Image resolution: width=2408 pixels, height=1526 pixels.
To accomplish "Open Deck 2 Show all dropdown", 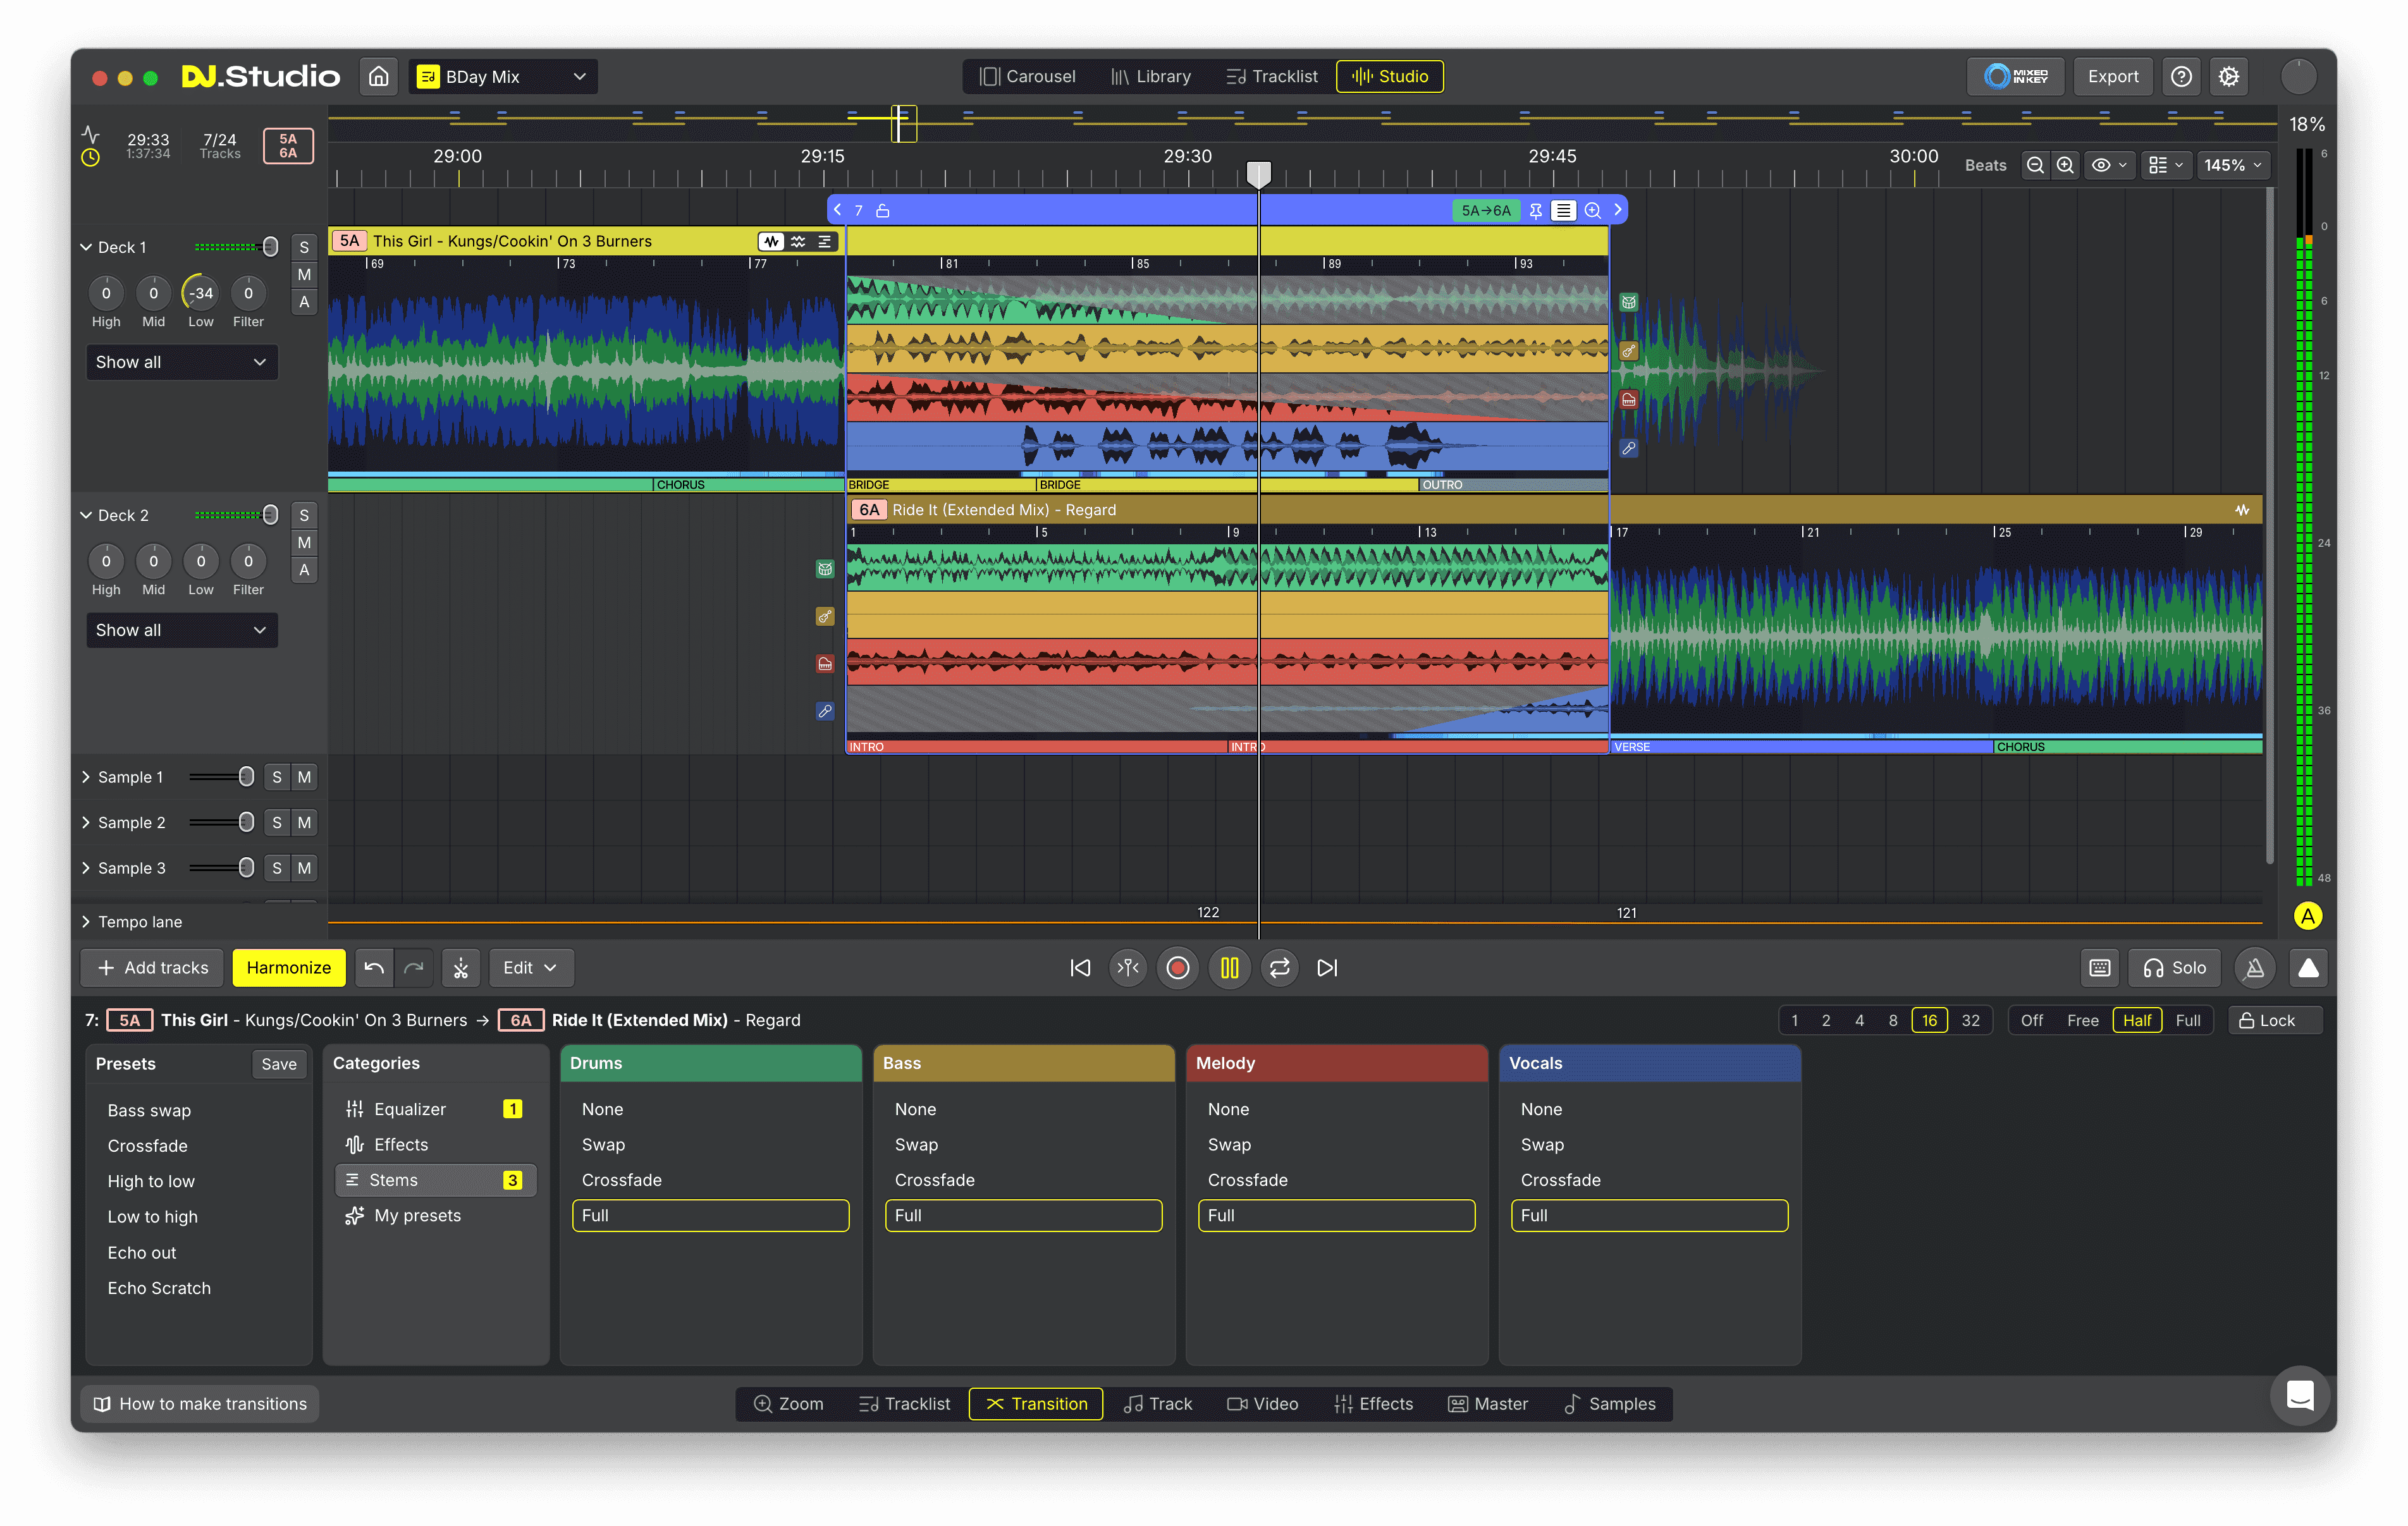I will click(x=181, y=630).
